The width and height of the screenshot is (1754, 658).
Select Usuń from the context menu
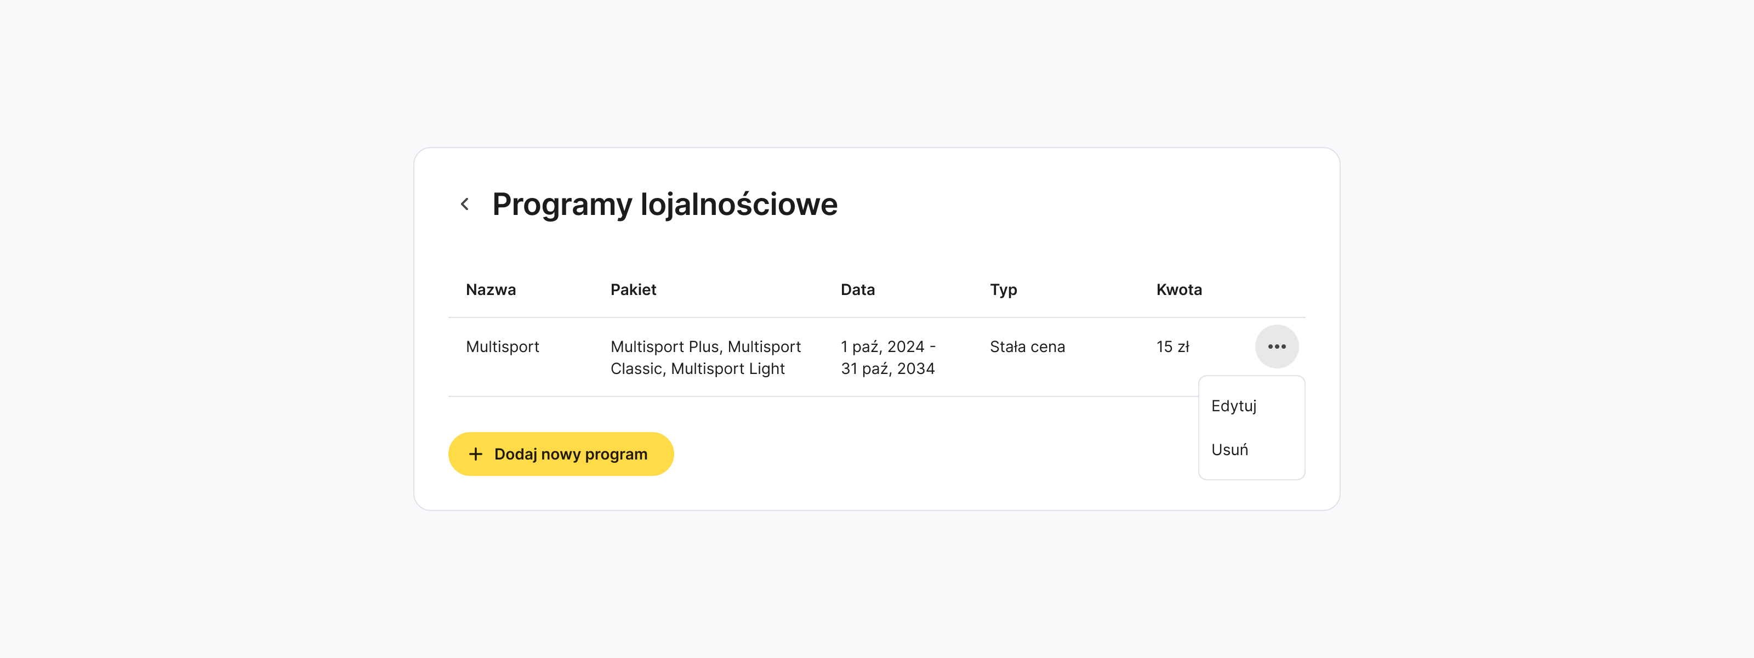pos(1229,450)
